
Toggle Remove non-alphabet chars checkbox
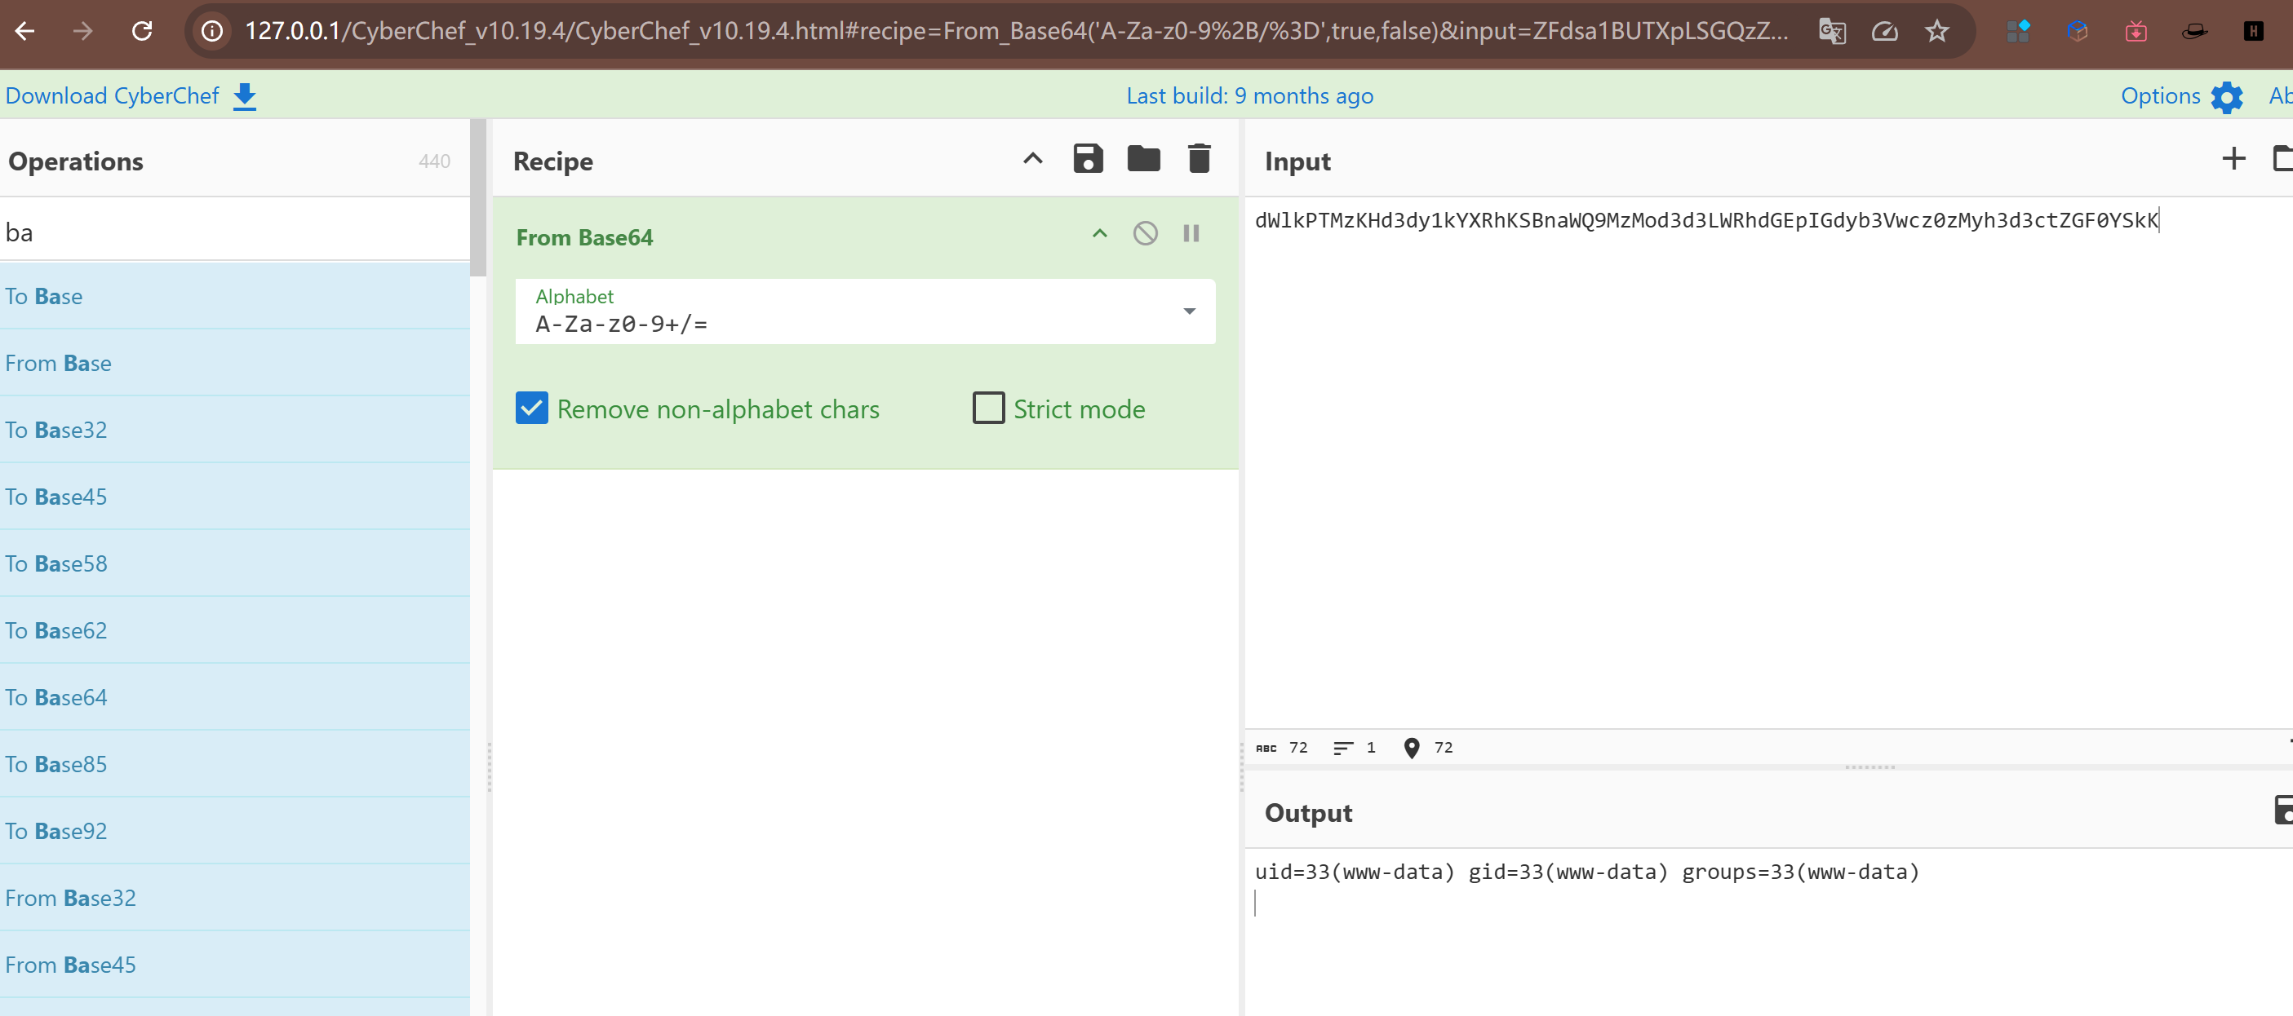(531, 409)
